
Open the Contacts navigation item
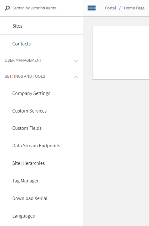coord(41,44)
